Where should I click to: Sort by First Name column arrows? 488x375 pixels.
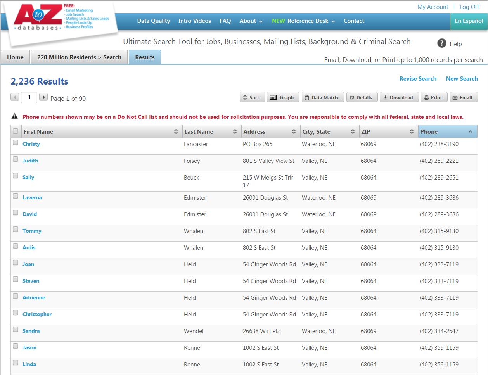coord(176,131)
